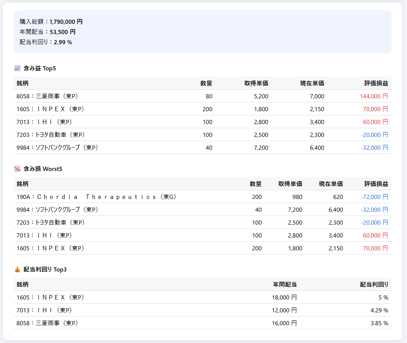
Task: Click the falling chart icon beside 含み損 Worst5
Action: click(17, 169)
